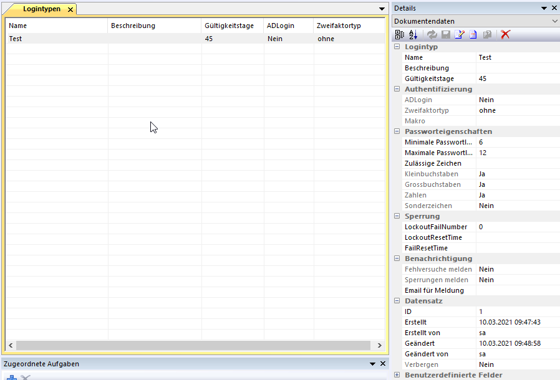Click the Beschreibung value field
The image size is (560, 380).
tap(518, 68)
